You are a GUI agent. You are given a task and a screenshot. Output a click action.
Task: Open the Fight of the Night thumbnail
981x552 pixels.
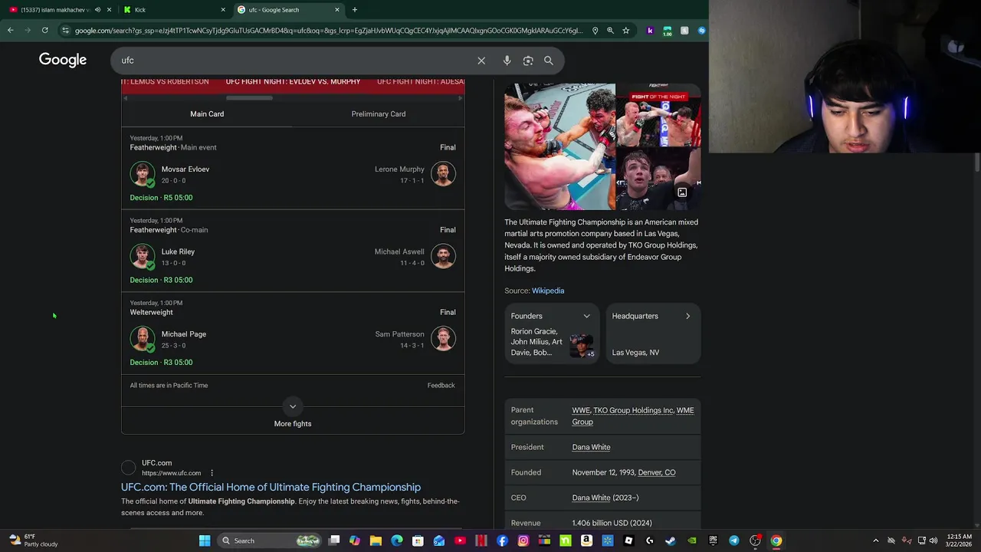pos(658,115)
